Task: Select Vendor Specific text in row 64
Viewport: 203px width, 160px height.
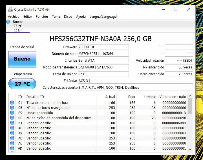Action: 39,123
